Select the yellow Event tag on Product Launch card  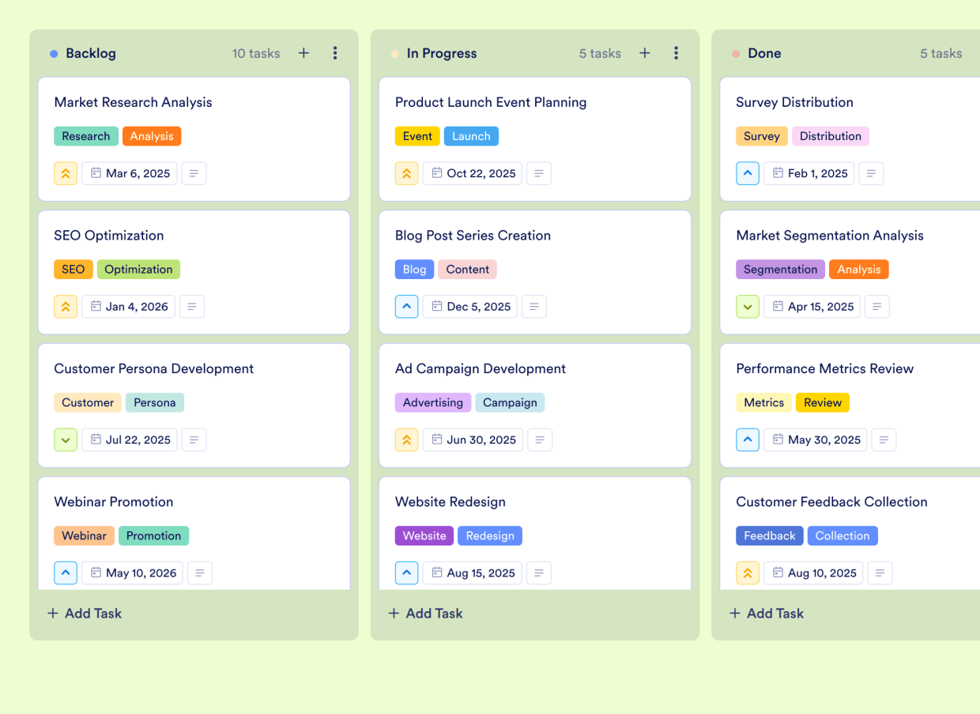[417, 136]
